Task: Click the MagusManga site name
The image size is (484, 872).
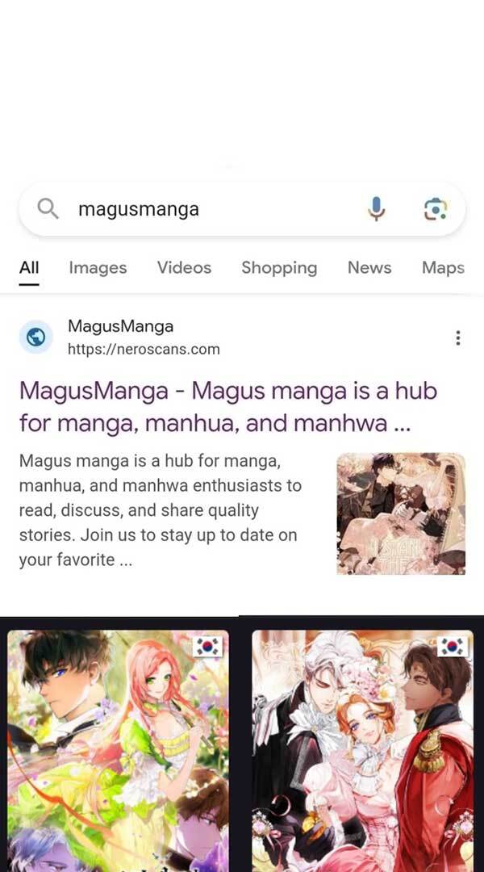Action: pyautogui.click(x=120, y=326)
